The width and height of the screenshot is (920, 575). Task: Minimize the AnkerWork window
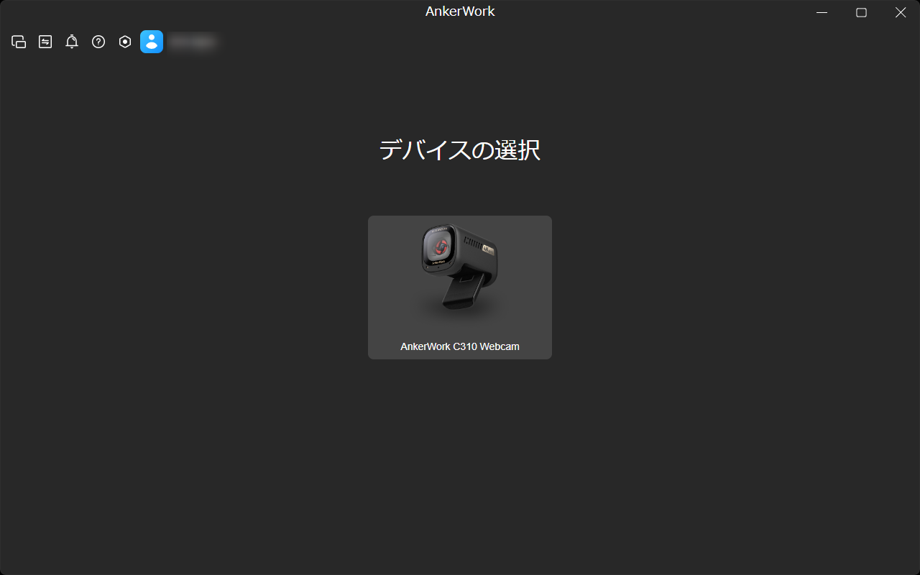coord(822,12)
